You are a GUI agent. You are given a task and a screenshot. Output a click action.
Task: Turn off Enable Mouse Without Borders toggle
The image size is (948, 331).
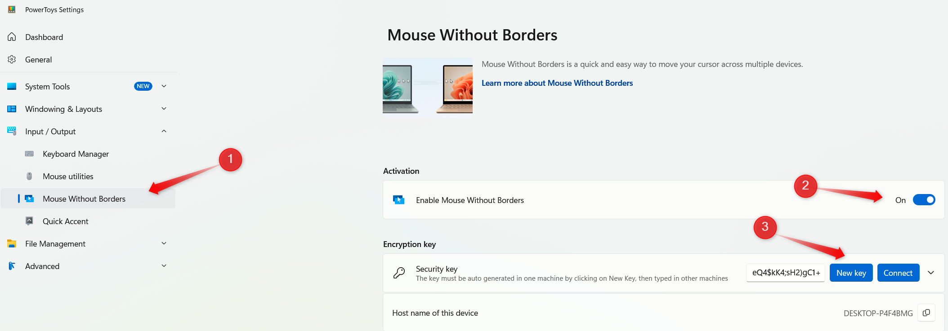[924, 200]
